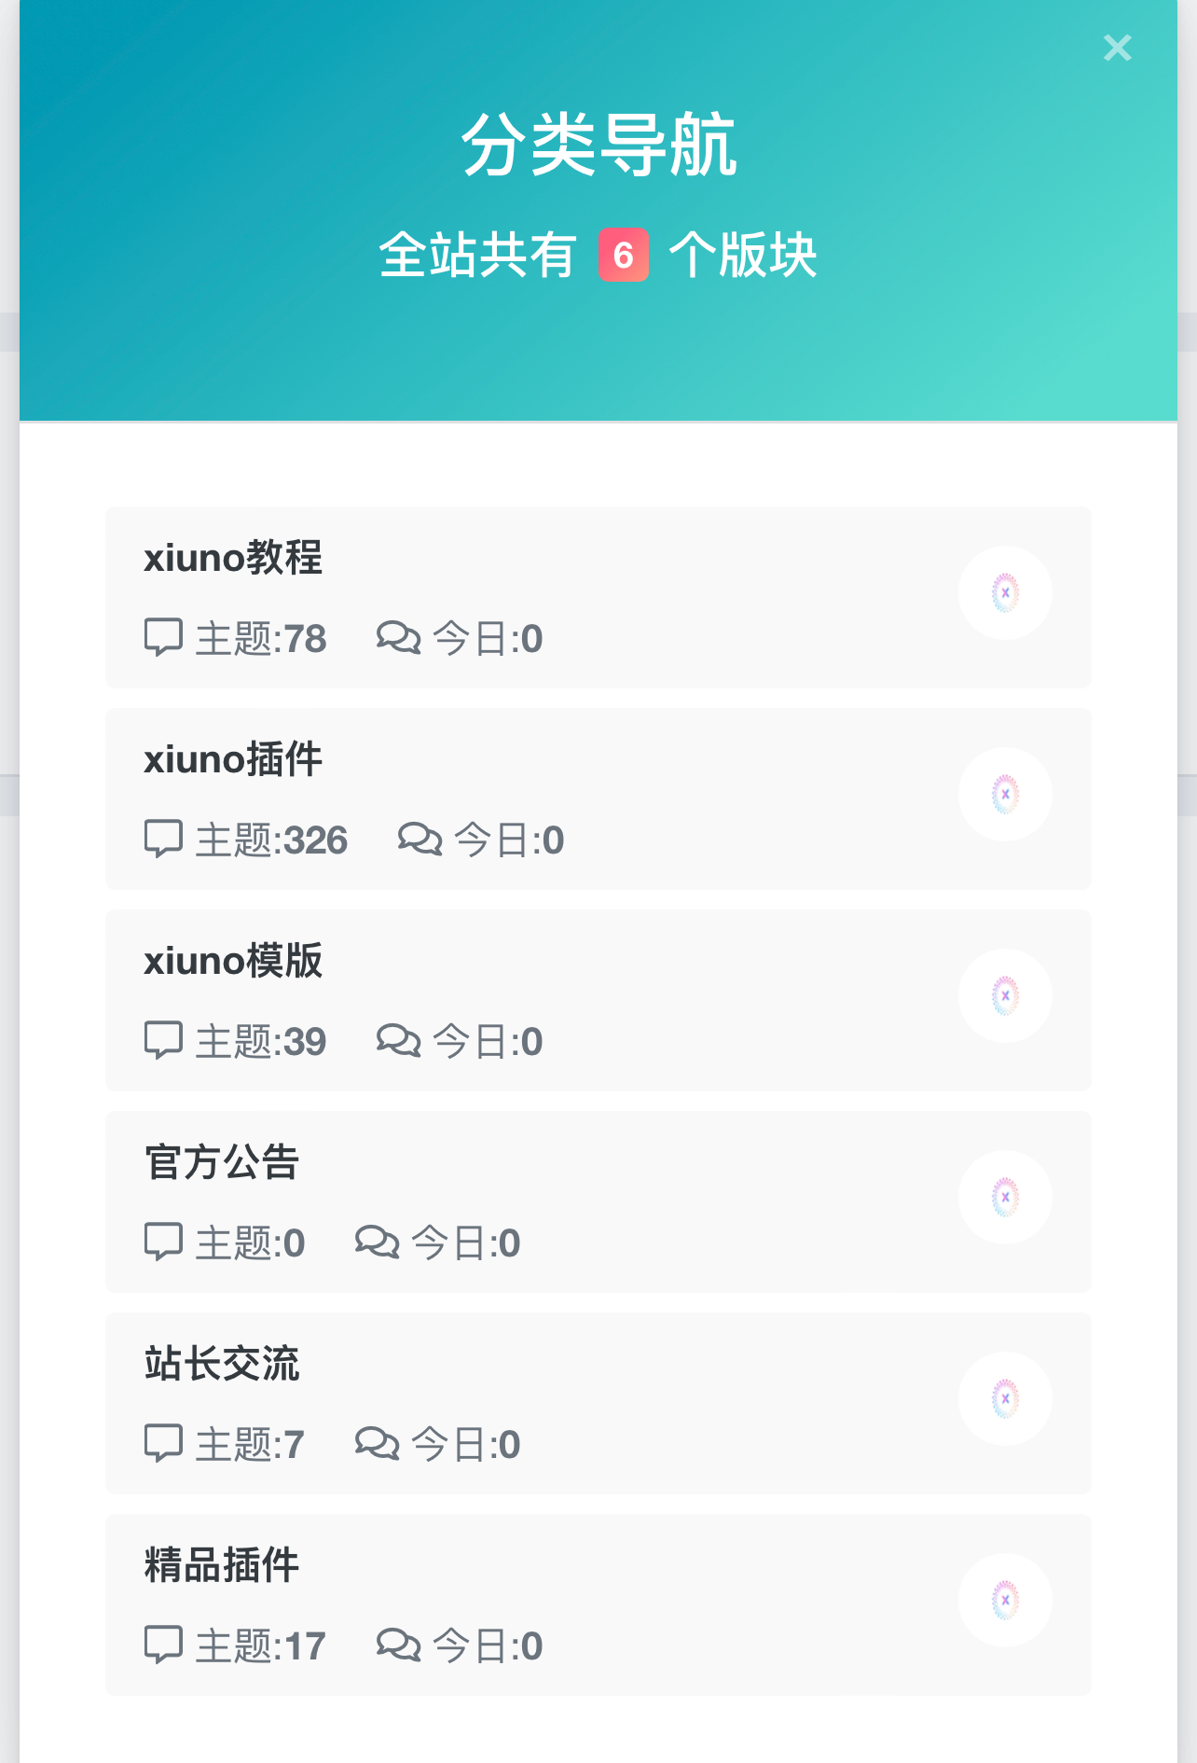
Task: Click the topic bubble icon under xiuno教程
Action: (163, 638)
